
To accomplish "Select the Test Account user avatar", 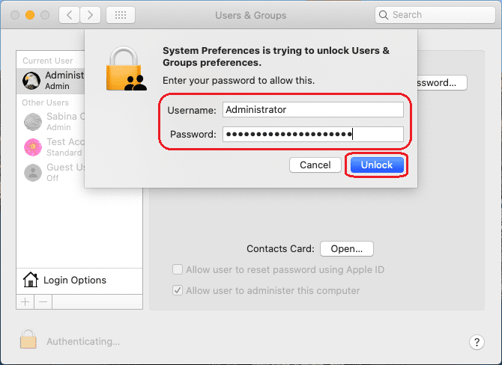I will pos(33,146).
